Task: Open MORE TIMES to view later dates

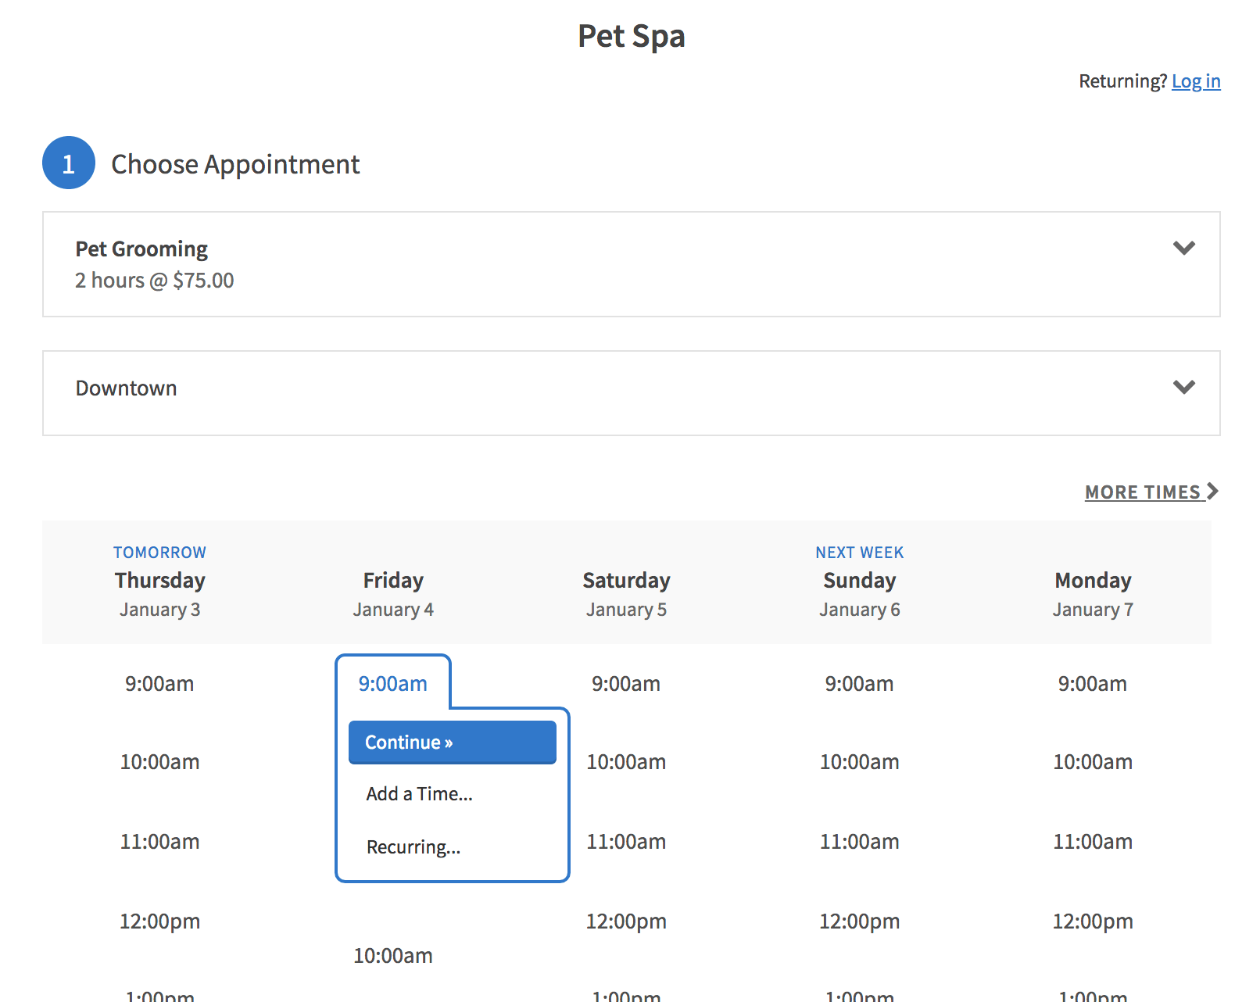Action: point(1143,492)
